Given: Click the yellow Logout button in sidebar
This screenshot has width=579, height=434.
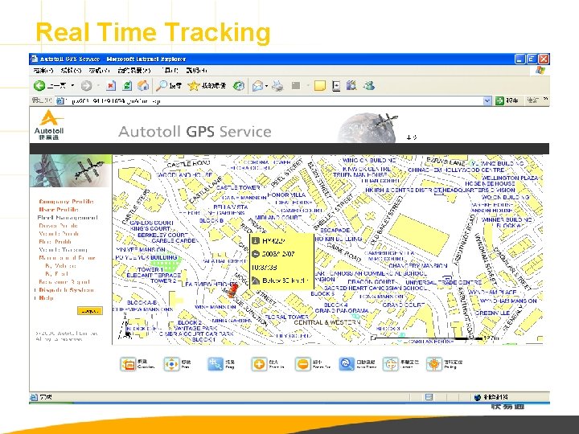Looking at the screenshot, I should pos(90,311).
